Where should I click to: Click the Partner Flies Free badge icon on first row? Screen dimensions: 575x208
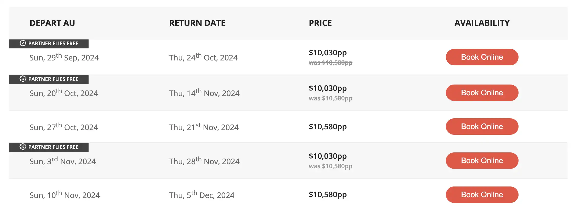23,44
